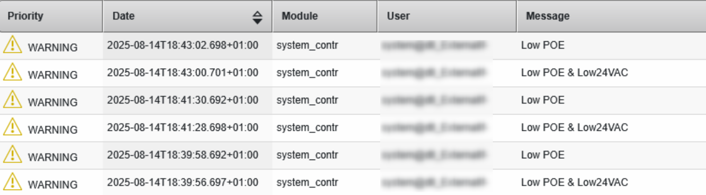Click the warning icon in the 18:41:28.698 row

point(12,127)
